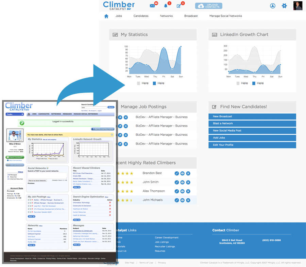Open the compose pencil icon with badge 3
This screenshot has height=267, width=306.
point(179,6)
